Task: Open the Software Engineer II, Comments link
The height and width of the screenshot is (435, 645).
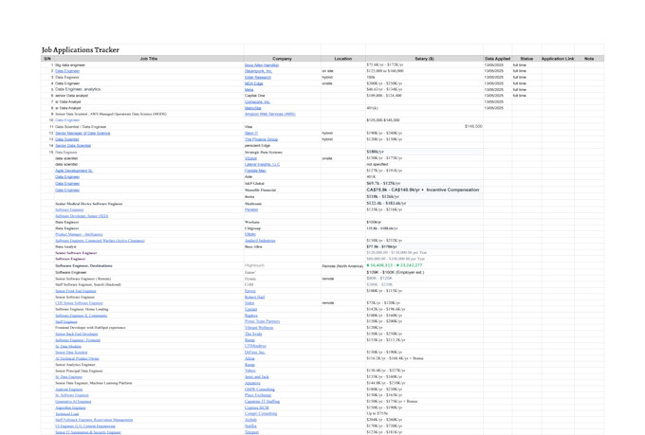Action: pyautogui.click(x=81, y=316)
